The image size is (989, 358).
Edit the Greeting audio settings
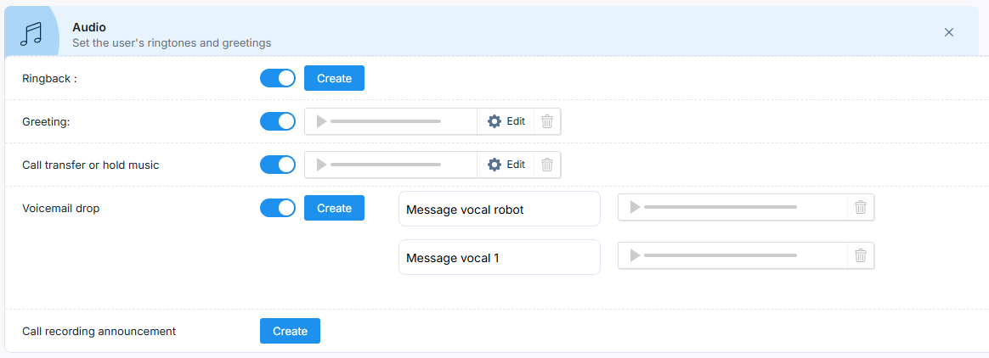506,121
